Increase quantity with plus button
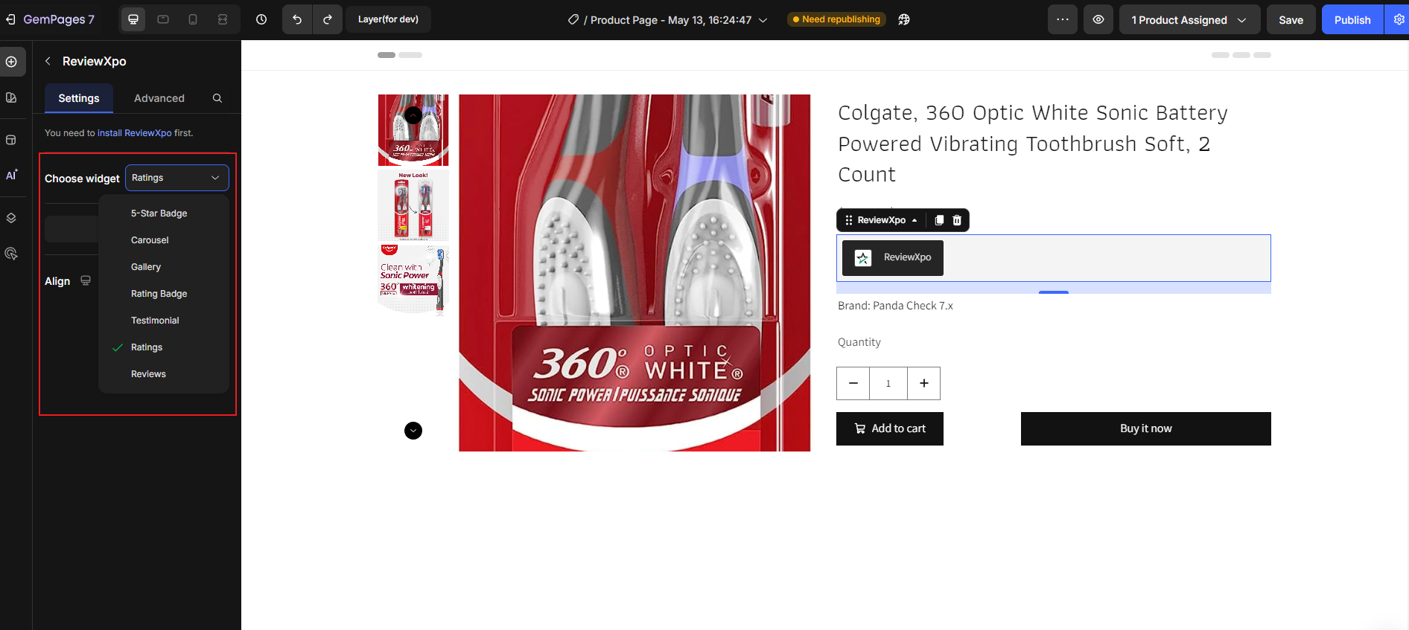 coord(923,383)
